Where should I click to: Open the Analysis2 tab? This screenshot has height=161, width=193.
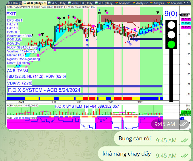(140, 3)
